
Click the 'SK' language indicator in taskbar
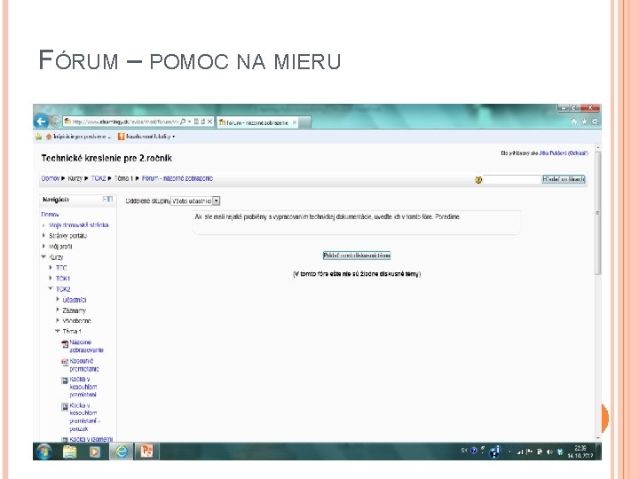click(464, 451)
